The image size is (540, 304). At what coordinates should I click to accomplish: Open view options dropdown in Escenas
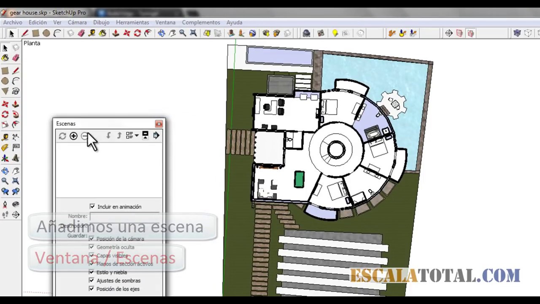point(132,136)
